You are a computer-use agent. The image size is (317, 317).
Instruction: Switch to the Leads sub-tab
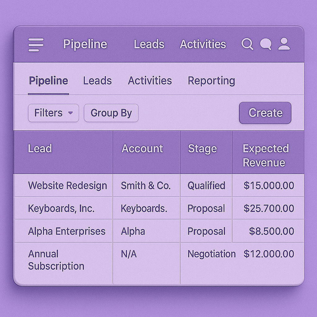click(x=98, y=81)
